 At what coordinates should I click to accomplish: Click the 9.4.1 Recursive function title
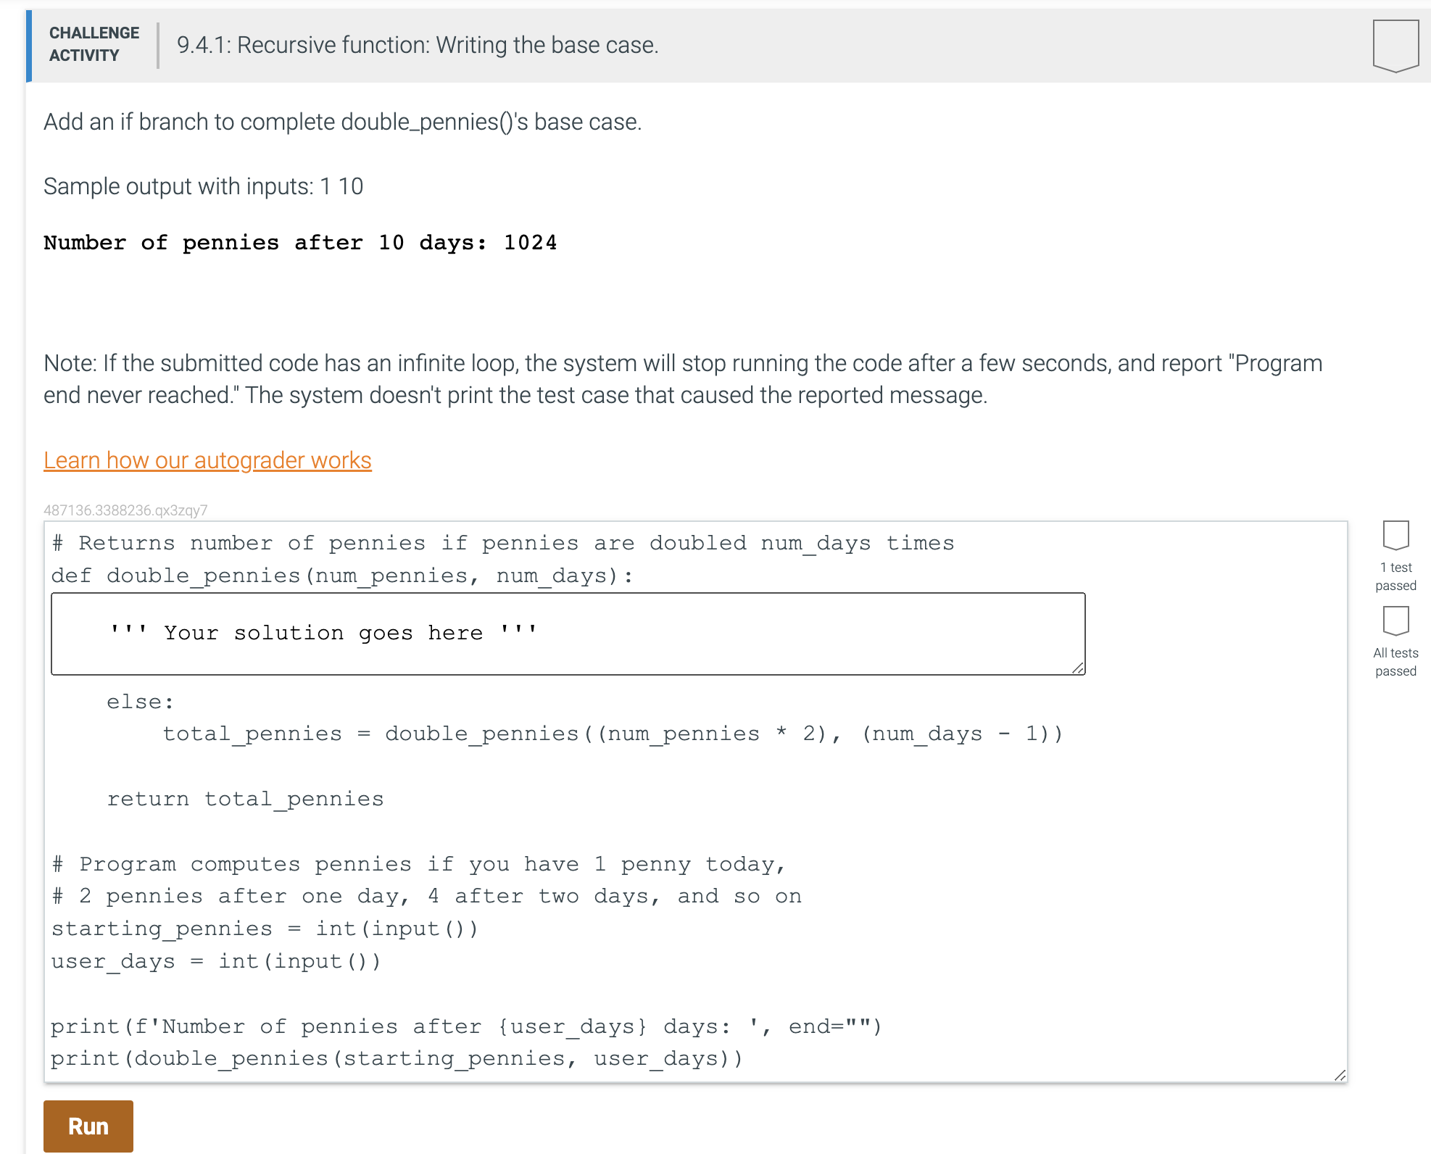pyautogui.click(x=417, y=45)
